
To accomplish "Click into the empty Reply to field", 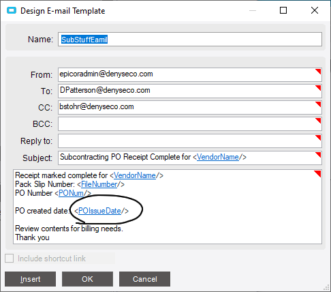I will coord(190,141).
